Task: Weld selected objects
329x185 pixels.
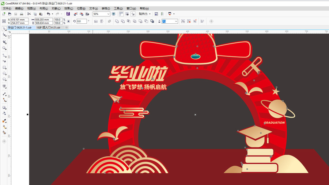Action: point(117,21)
